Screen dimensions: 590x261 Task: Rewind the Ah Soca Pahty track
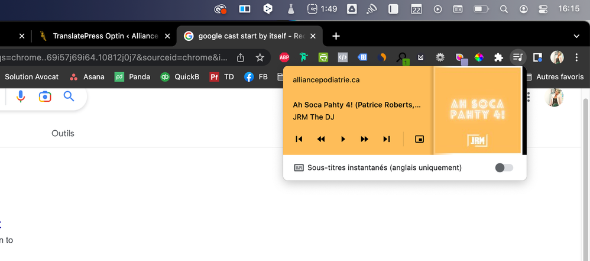[x=321, y=139]
